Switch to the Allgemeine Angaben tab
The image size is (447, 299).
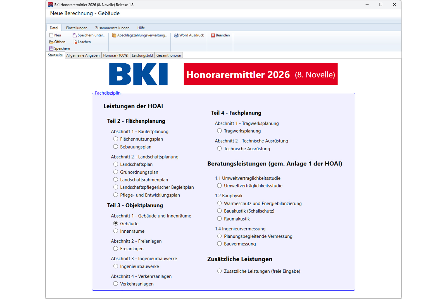pos(83,55)
